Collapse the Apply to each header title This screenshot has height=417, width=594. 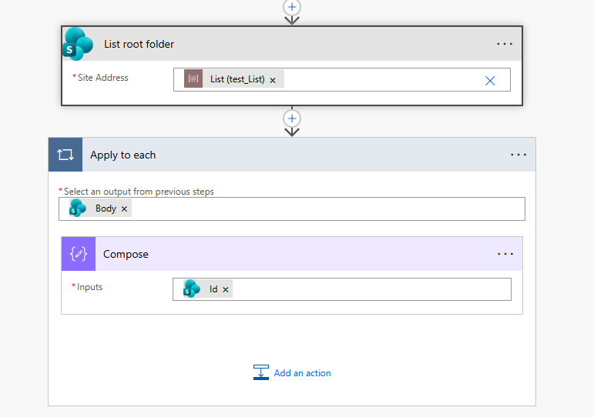pyautogui.click(x=123, y=155)
